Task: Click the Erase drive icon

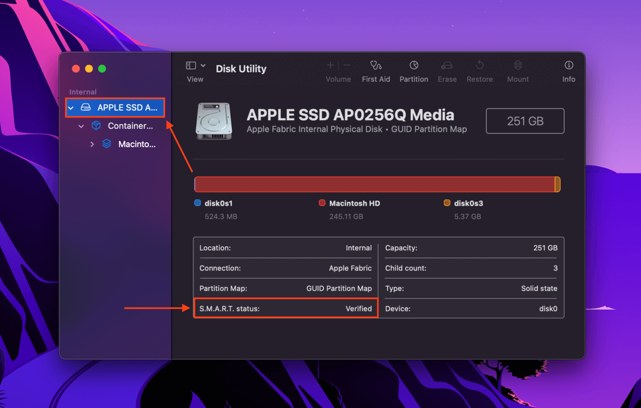Action: (447, 65)
